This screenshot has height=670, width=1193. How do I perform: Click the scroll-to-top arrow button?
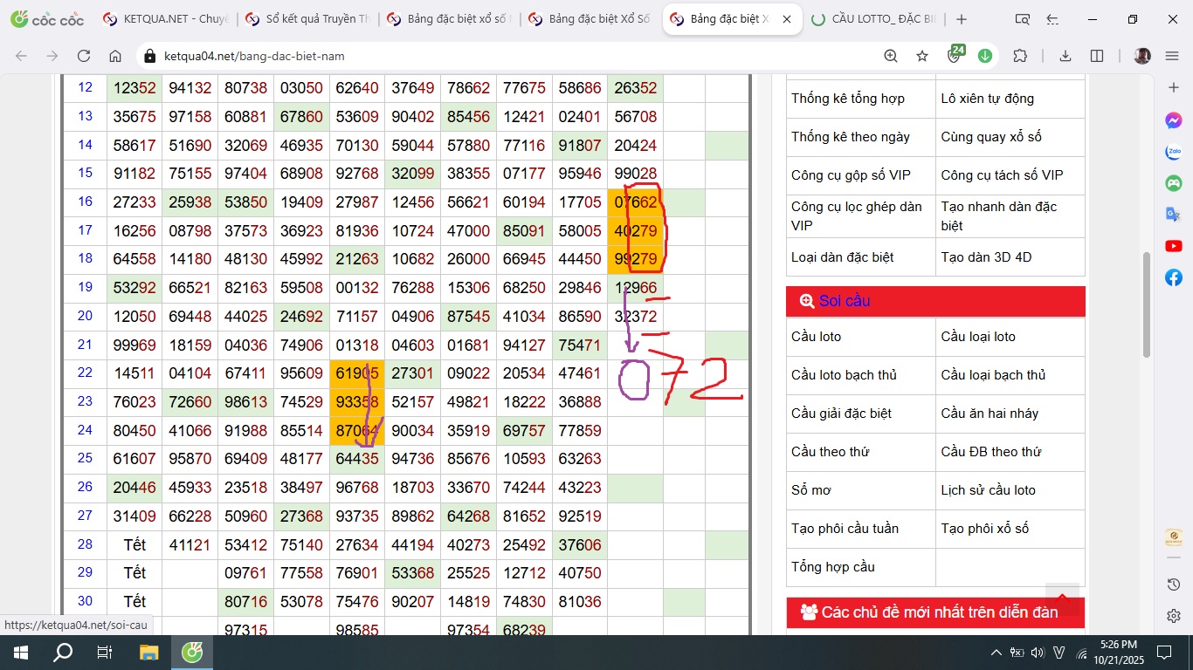(x=1063, y=598)
